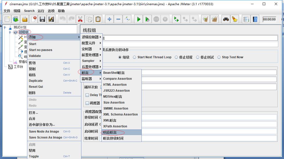Image resolution: width=284 pixels, height=159 pixels.
Task: Click the 持续时间 input field
Action: (x=209, y=117)
